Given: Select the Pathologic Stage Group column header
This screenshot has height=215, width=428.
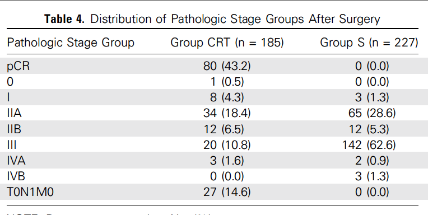Looking at the screenshot, I should pos(71,43).
